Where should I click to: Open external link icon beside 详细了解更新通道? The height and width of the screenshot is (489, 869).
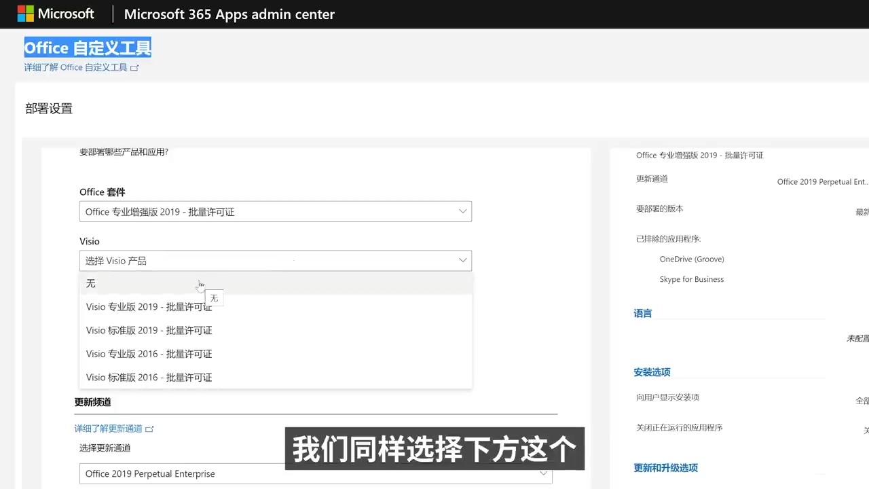pyautogui.click(x=150, y=429)
